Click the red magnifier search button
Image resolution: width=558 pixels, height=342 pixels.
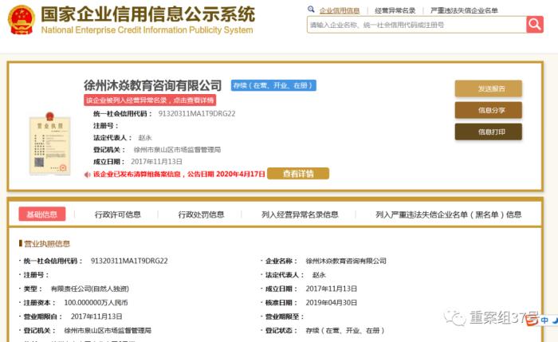point(534,25)
